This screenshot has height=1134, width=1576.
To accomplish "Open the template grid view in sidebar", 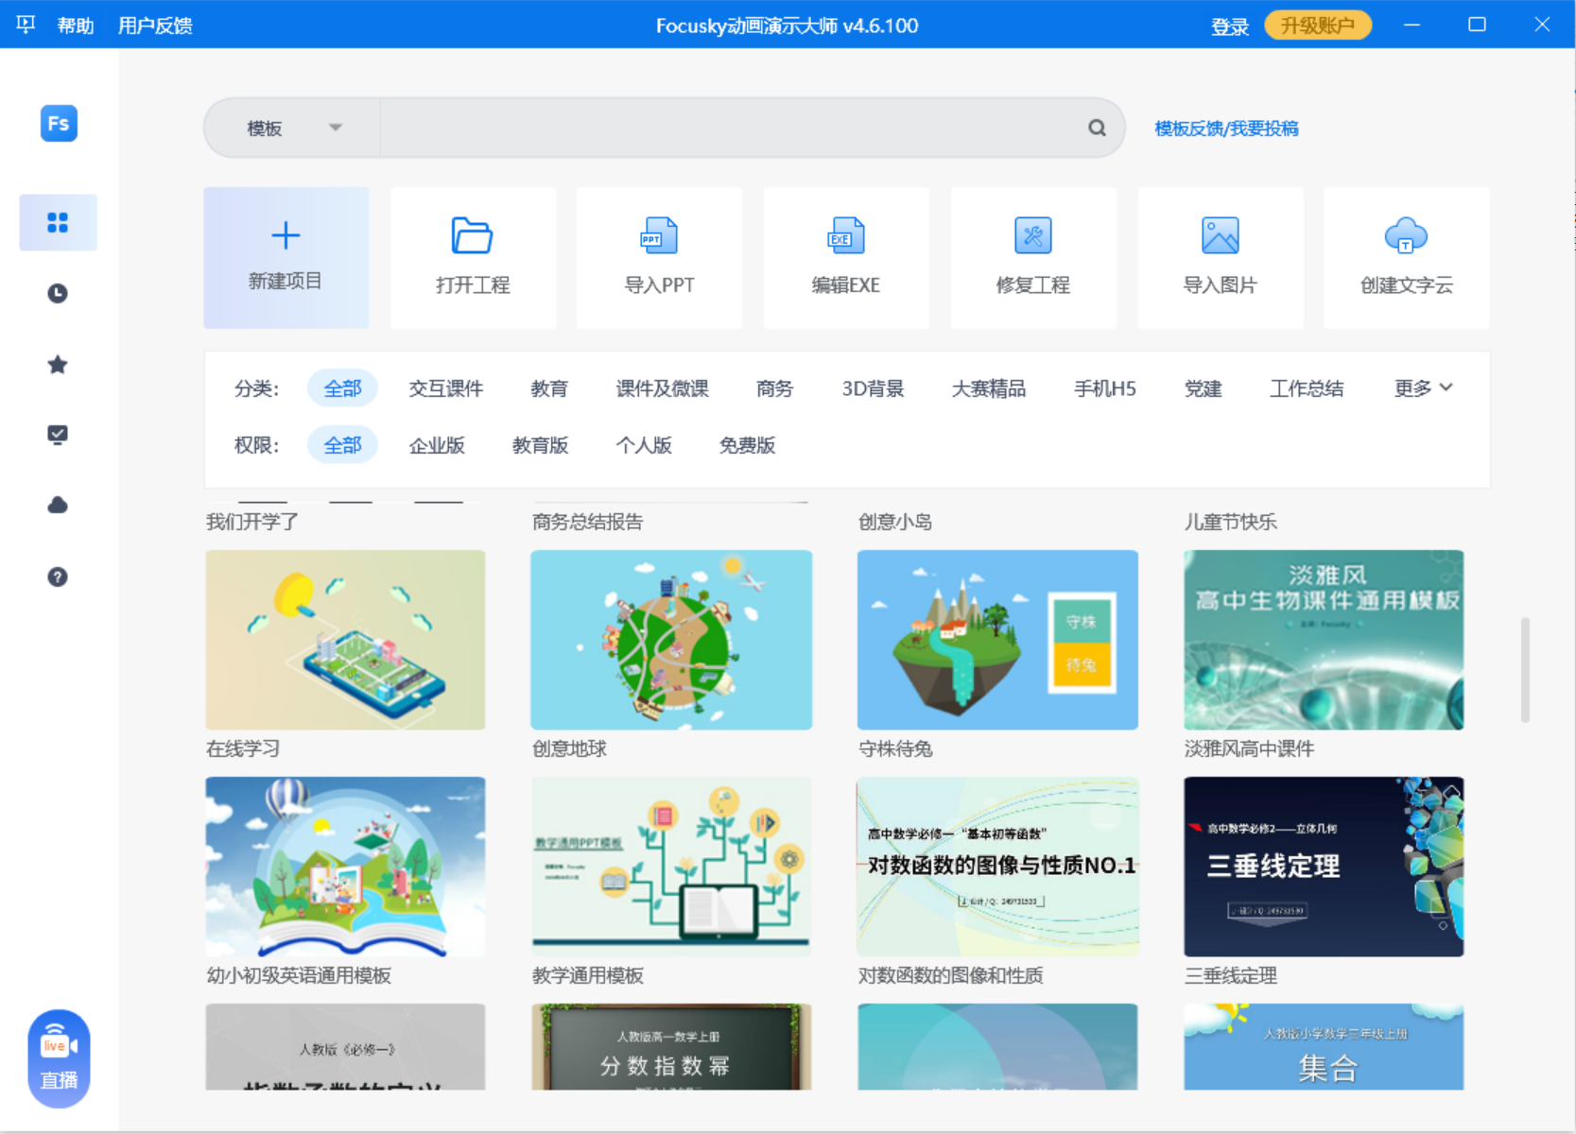I will coord(58,222).
